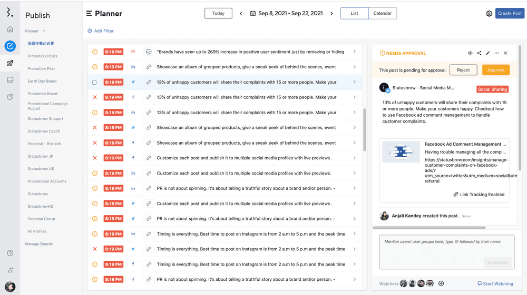
Task: Open the inbox icon in left sidebar
Action: pyautogui.click(x=10, y=80)
